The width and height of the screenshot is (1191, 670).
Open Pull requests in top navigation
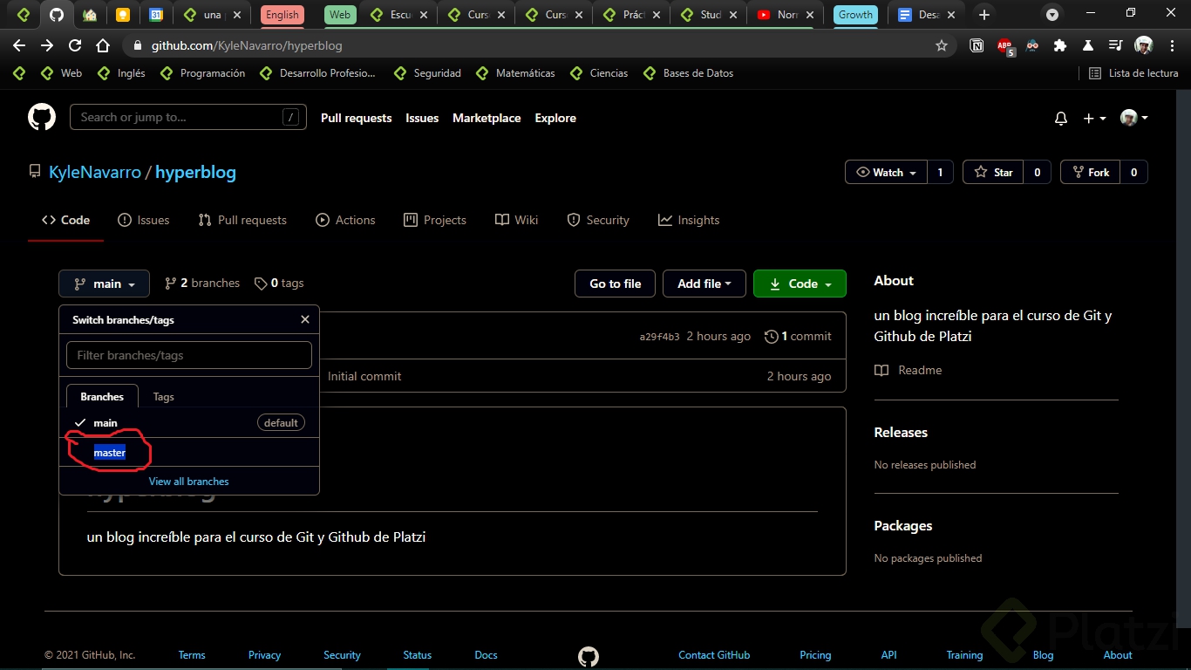[356, 118]
